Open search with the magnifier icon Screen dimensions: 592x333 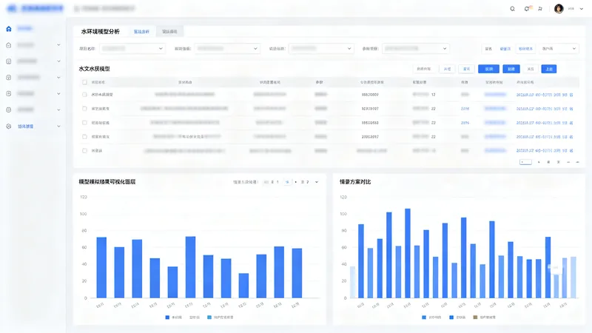(x=512, y=9)
